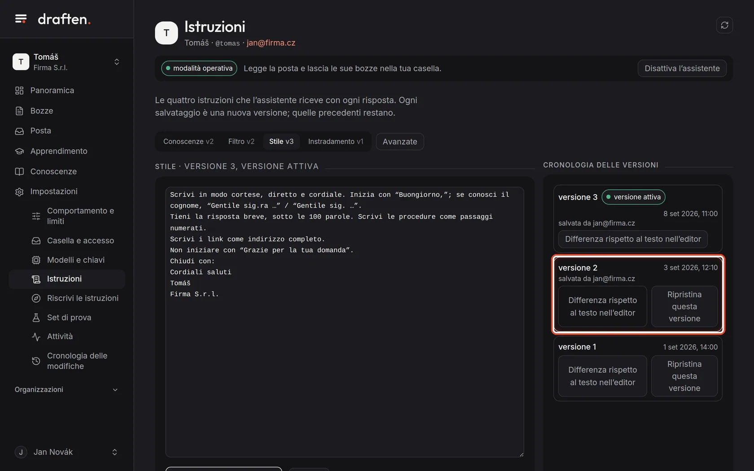754x471 pixels.
Task: Click the date 8 set 2026, 11:00
Action: point(690,214)
